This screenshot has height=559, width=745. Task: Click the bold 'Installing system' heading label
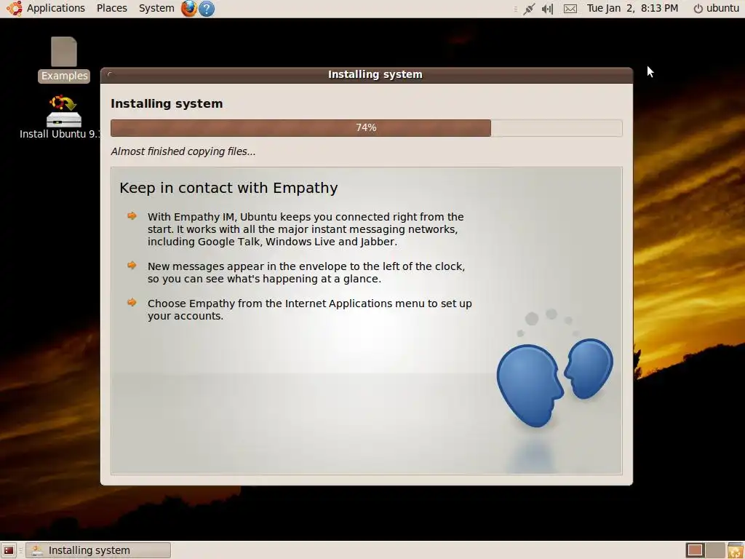tap(167, 103)
